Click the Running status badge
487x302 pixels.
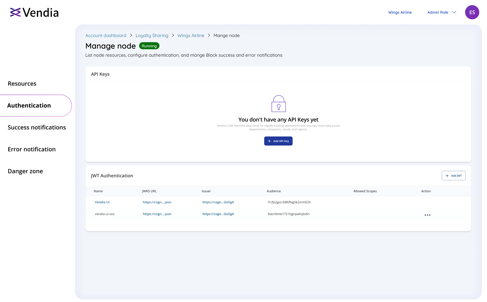[149, 46]
